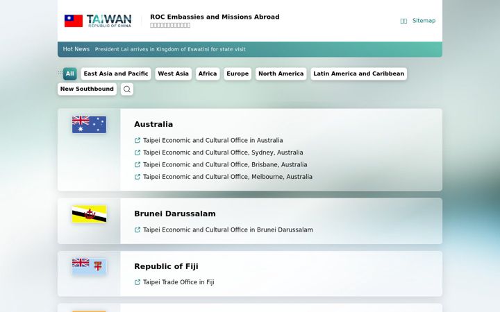Viewport: 500px width, 312px height.
Task: Click the Brunei Darussalam flag image
Action: [90, 214]
